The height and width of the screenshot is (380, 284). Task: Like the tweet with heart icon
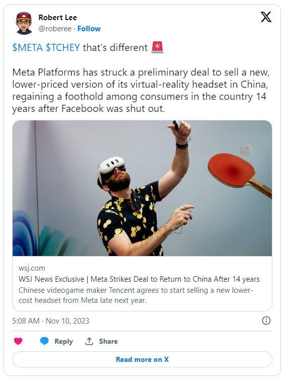[18, 341]
